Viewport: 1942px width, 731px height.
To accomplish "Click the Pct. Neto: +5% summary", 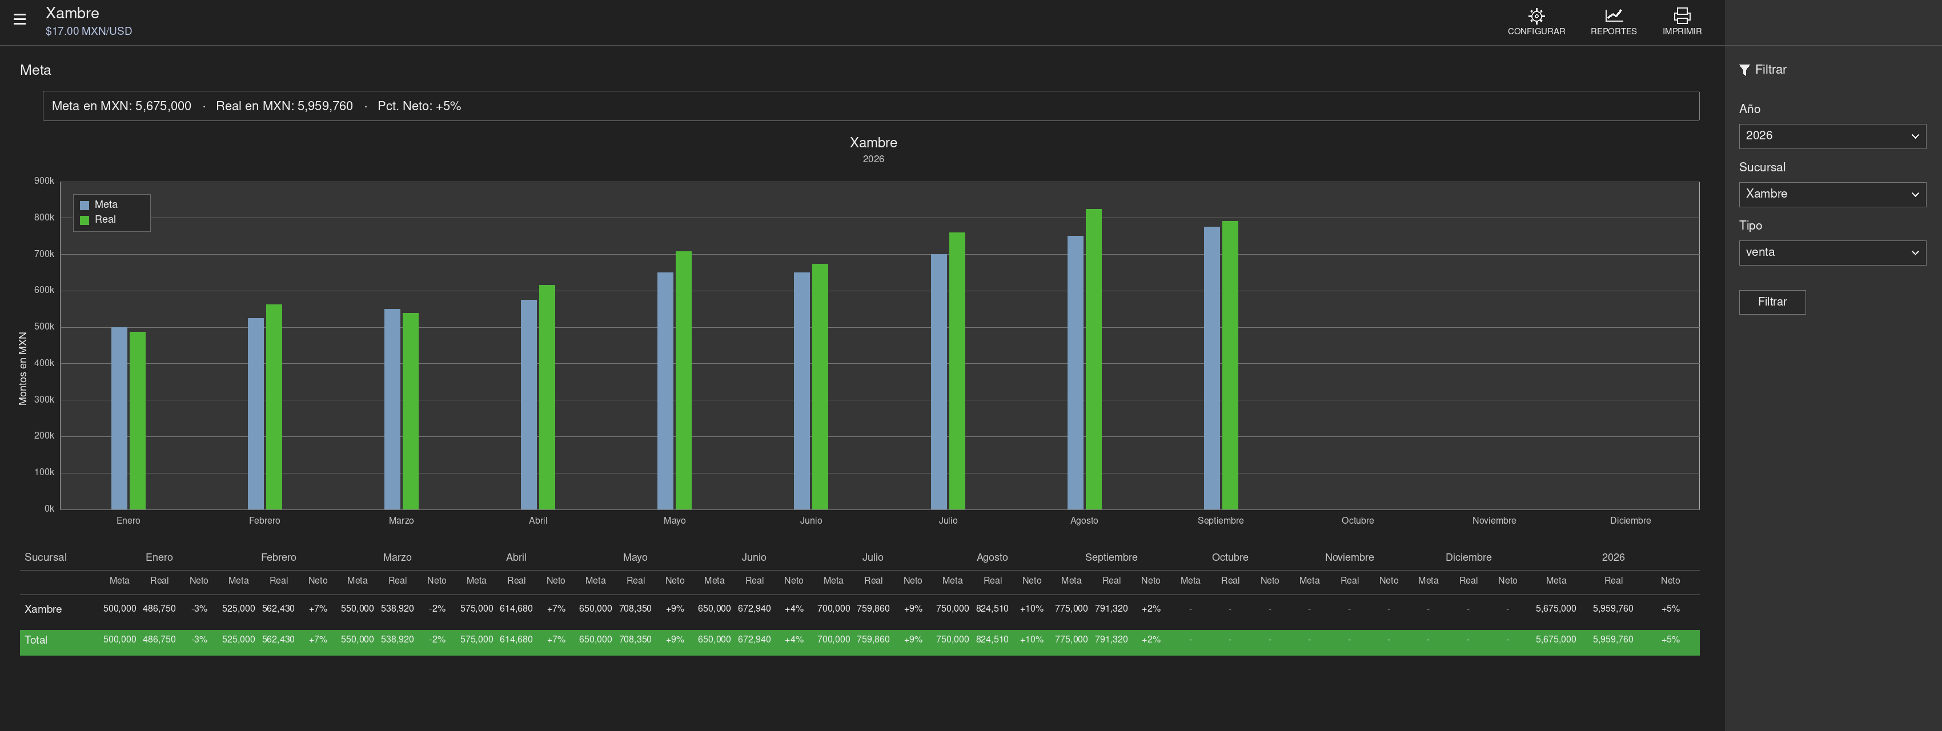I will pyautogui.click(x=419, y=106).
